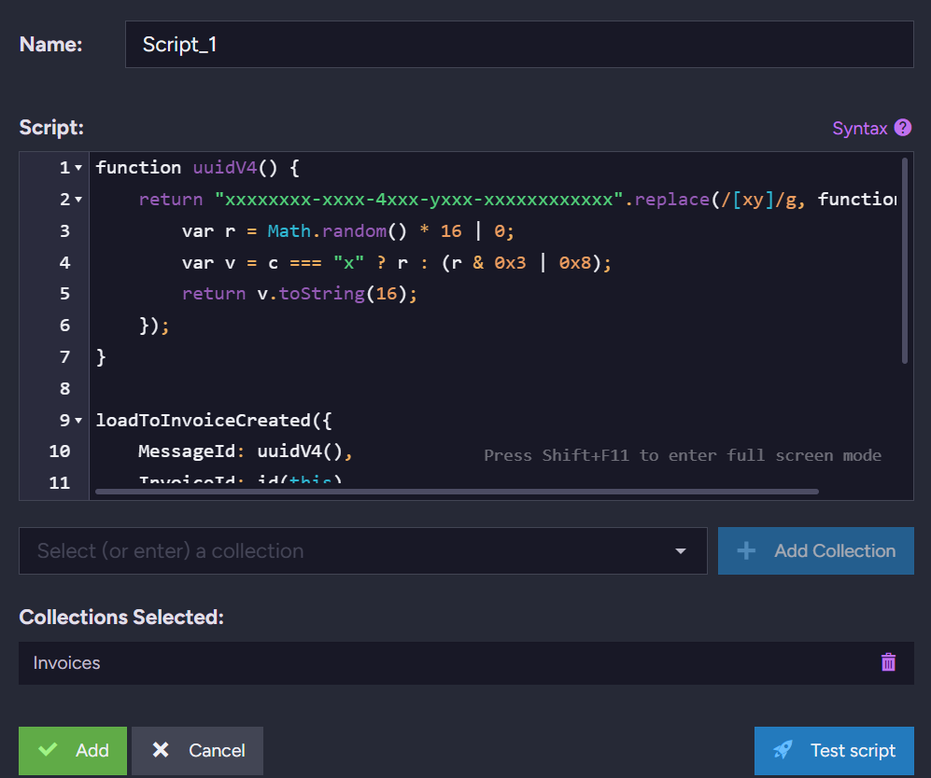Click the green Add button
The height and width of the screenshot is (778, 931).
tap(73, 751)
